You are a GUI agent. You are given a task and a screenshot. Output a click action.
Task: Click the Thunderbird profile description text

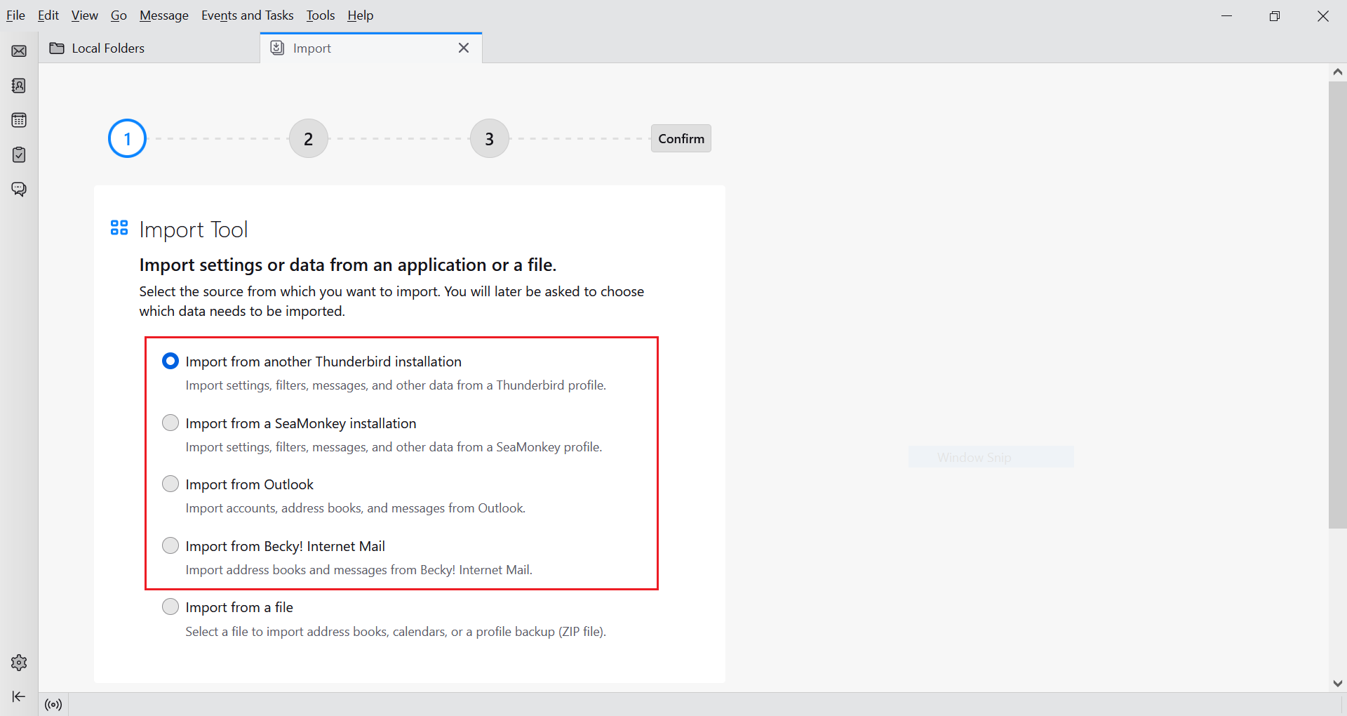tap(396, 385)
